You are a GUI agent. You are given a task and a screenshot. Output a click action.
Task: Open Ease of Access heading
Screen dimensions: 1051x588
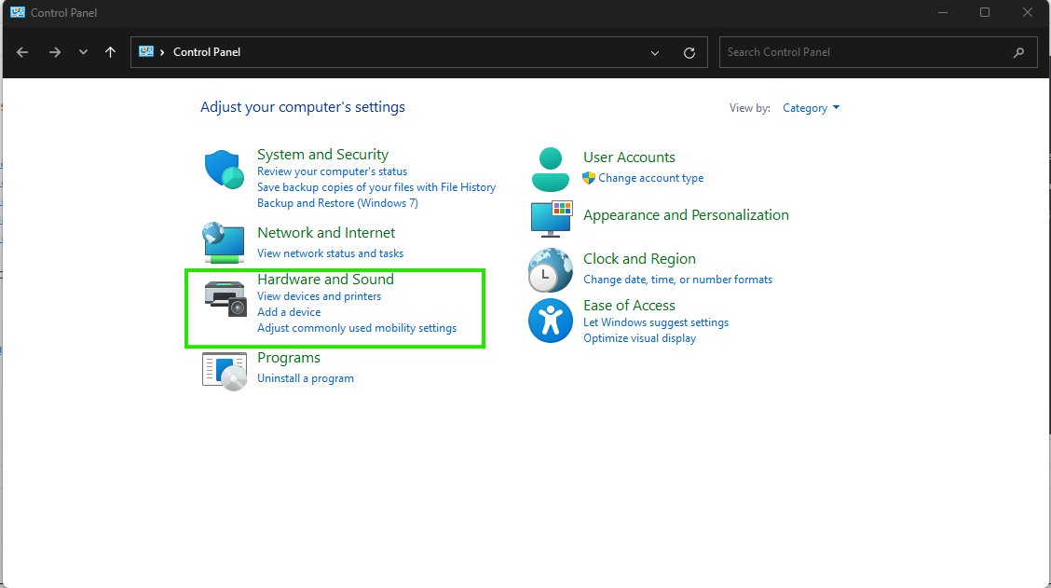[629, 305]
